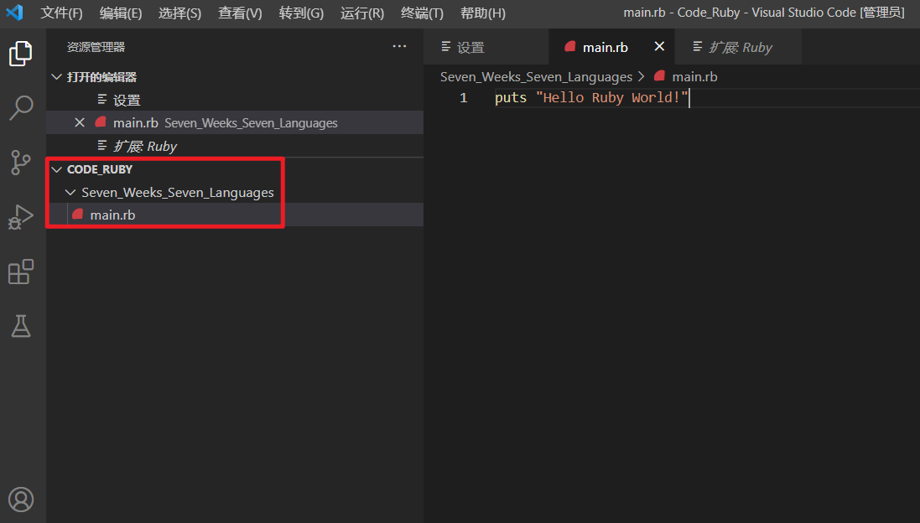Collapse the CODE_RUBY workspace section
The height and width of the screenshot is (523, 920).
pos(57,169)
